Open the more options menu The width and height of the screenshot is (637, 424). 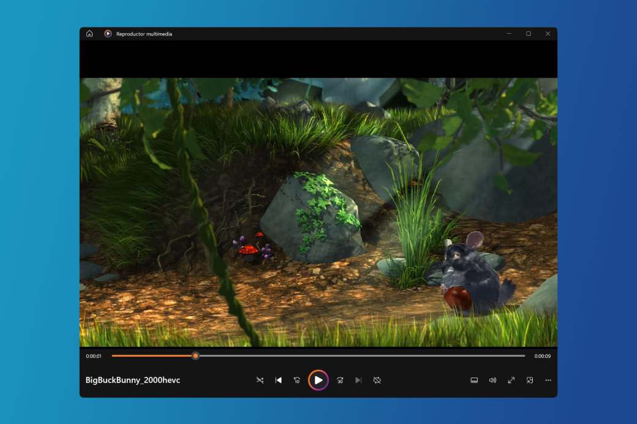(548, 380)
